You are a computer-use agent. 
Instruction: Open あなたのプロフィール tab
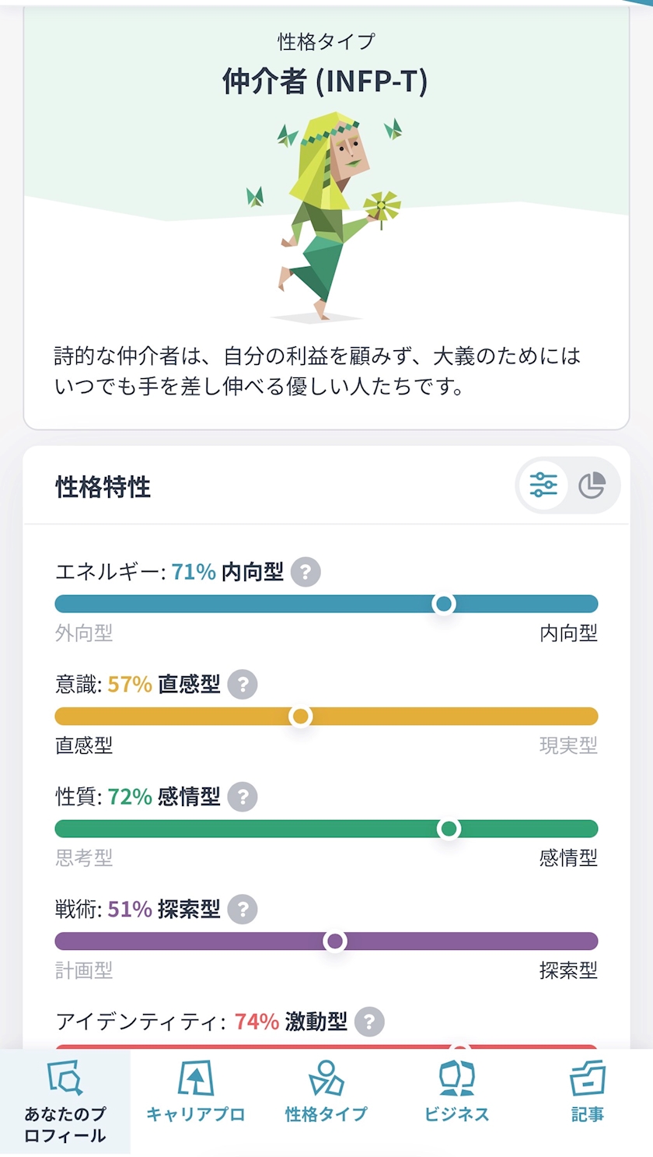(65, 1102)
